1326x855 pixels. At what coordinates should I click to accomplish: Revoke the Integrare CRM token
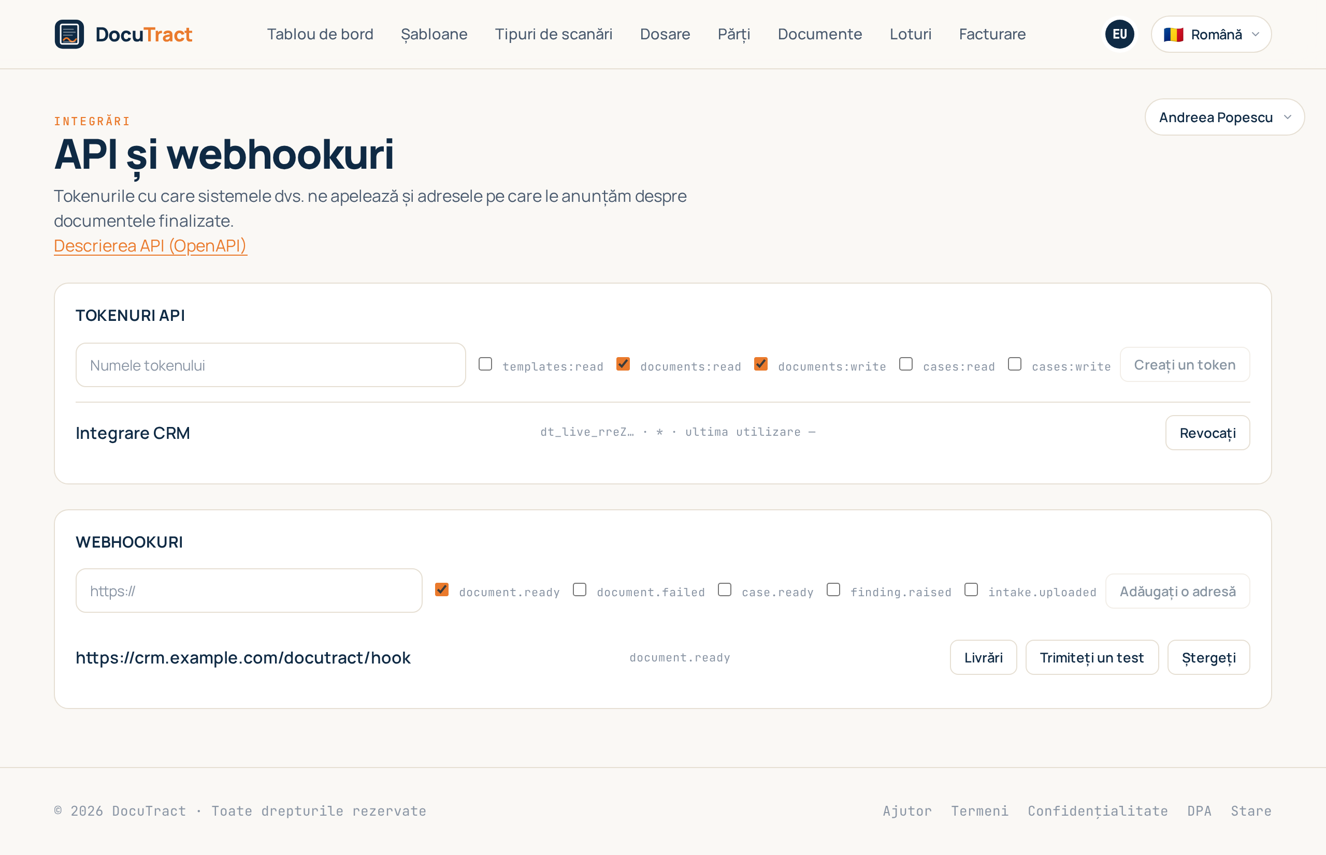pyautogui.click(x=1208, y=433)
